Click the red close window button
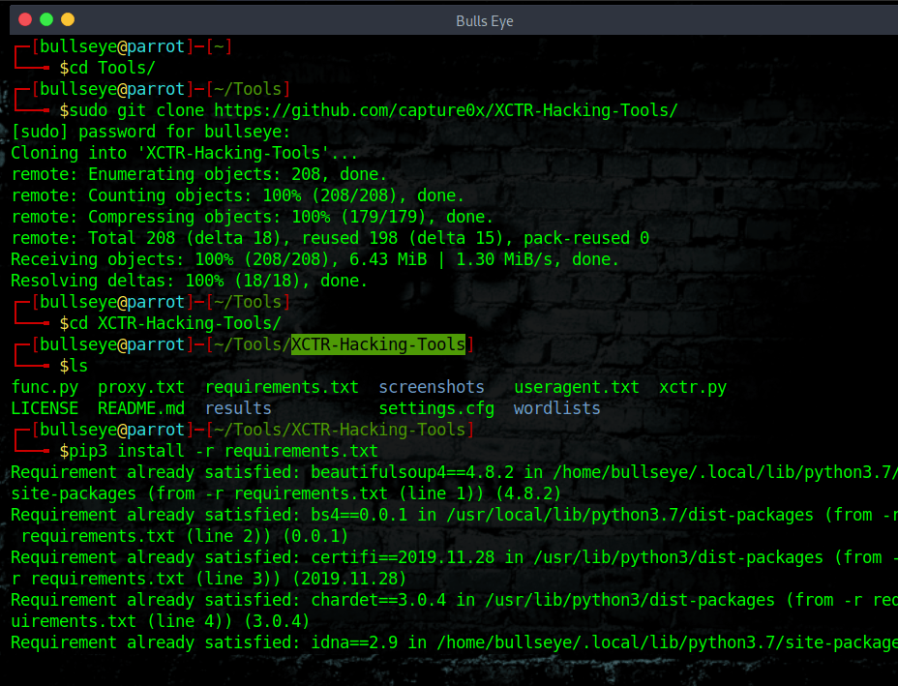 click(24, 20)
